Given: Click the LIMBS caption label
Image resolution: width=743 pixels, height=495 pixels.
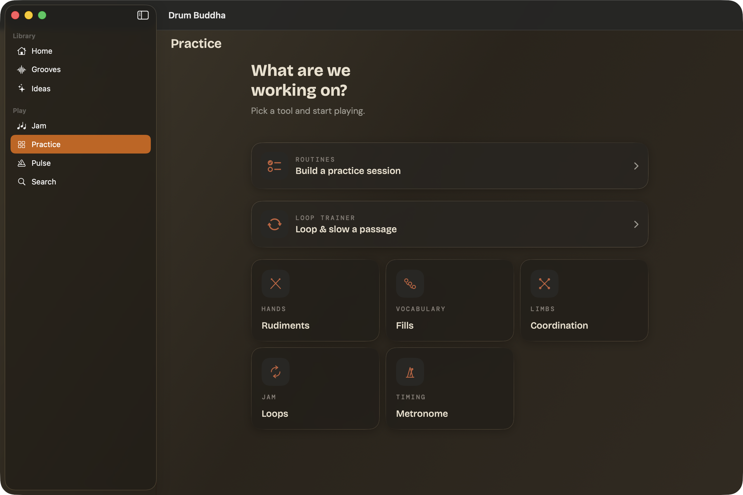Looking at the screenshot, I should [x=542, y=309].
